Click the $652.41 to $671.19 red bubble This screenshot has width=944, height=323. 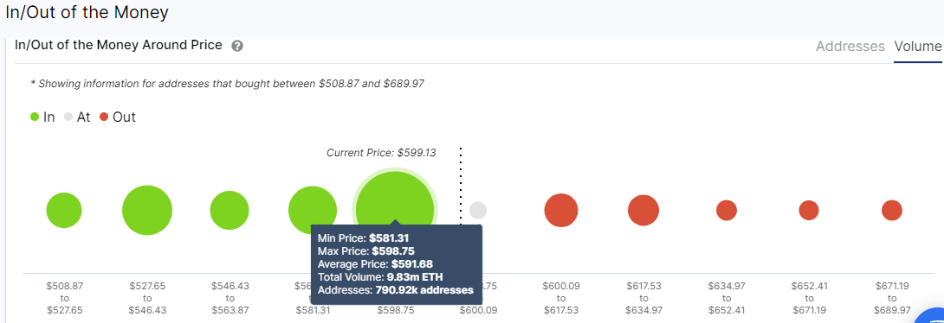tap(809, 211)
